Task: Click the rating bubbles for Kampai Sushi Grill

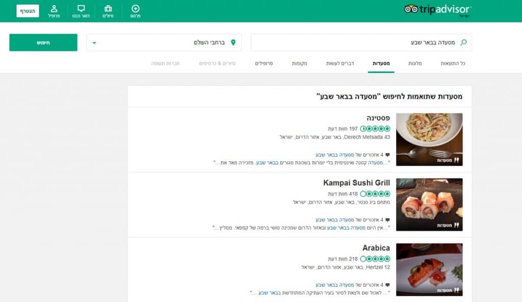Action: (x=375, y=194)
